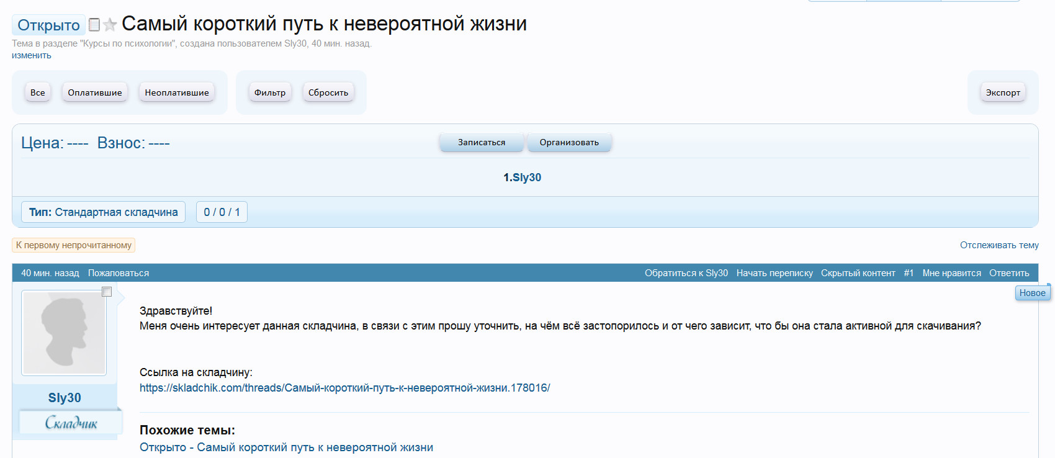Viewport: 1055px width, 458px height.
Task: Tick the checkbox on the post avatar
Action: [x=107, y=292]
